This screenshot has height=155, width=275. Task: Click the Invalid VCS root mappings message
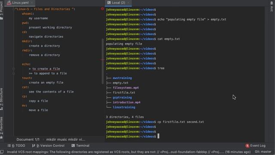pos(129,152)
